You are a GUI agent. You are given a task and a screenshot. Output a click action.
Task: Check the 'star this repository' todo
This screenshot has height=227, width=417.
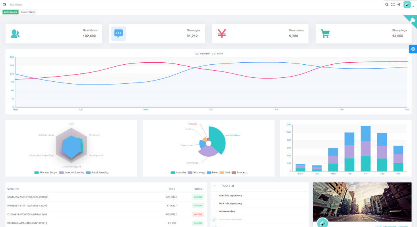tap(215, 196)
